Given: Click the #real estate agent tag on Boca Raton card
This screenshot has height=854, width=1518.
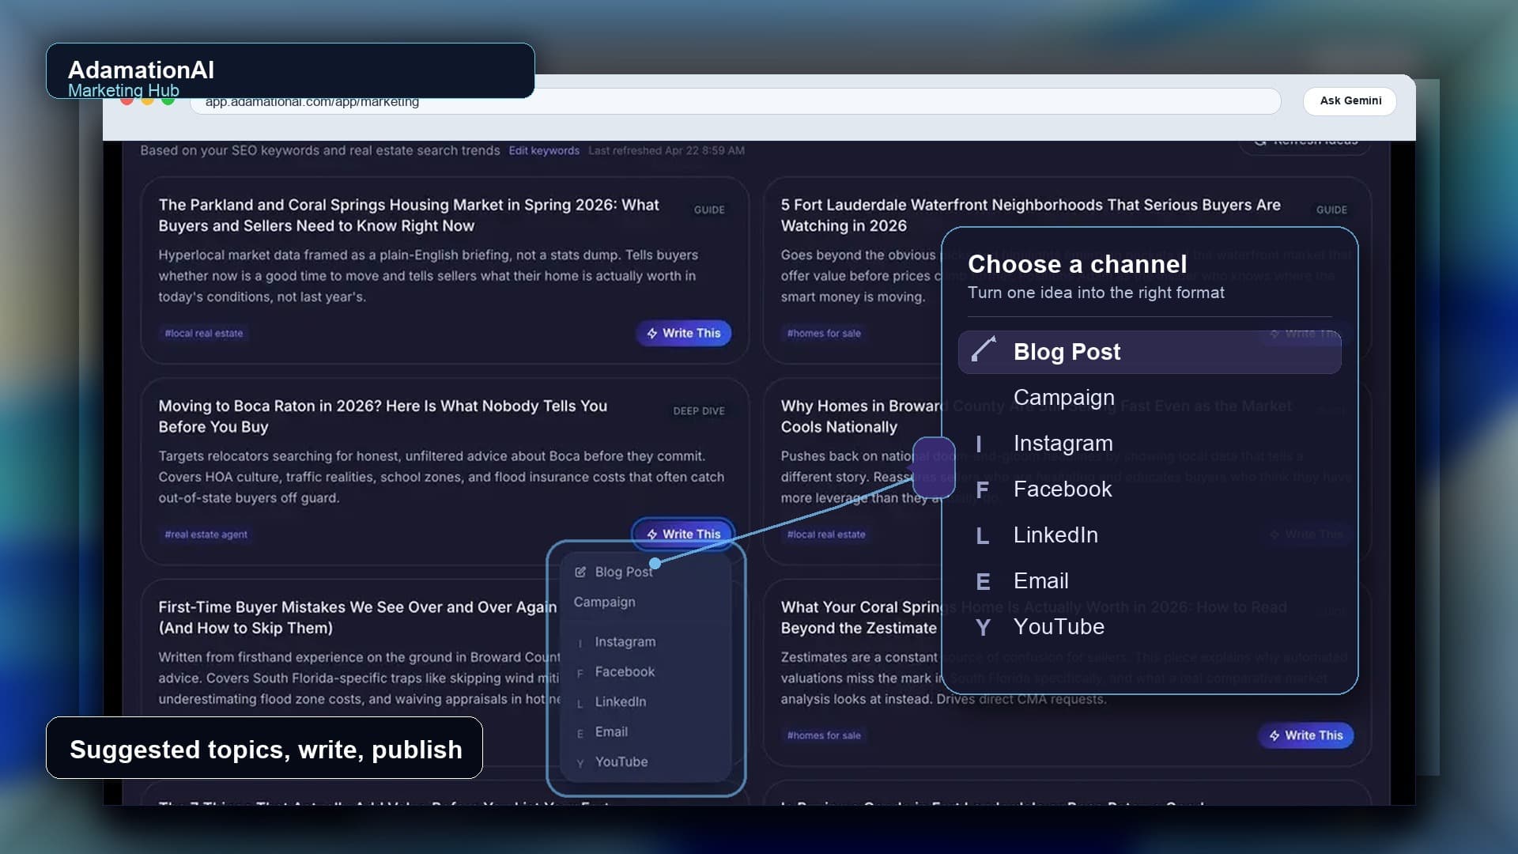Looking at the screenshot, I should 206,535.
